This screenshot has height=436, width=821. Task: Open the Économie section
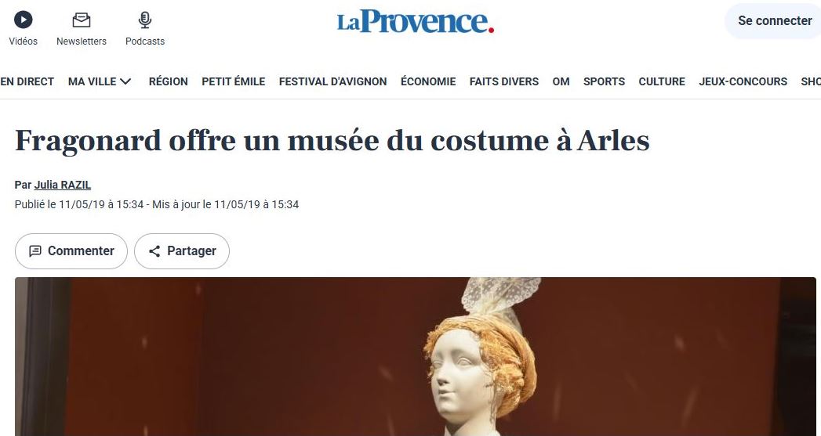[428, 81]
